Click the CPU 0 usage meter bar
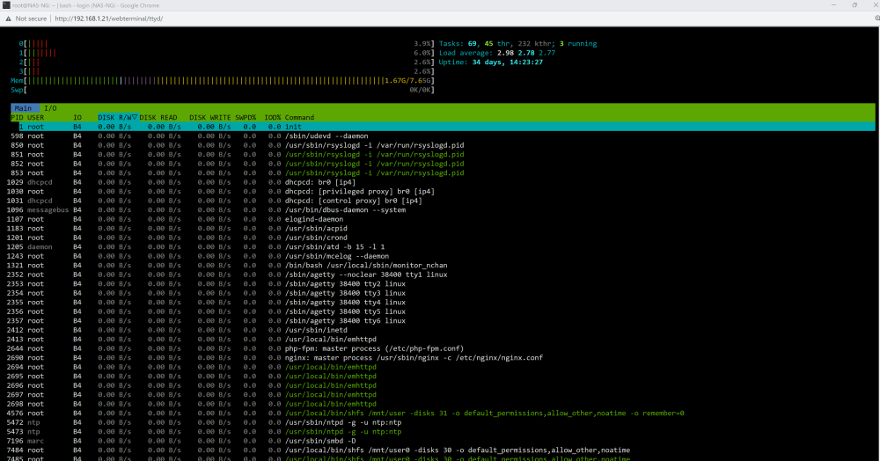 coord(227,43)
